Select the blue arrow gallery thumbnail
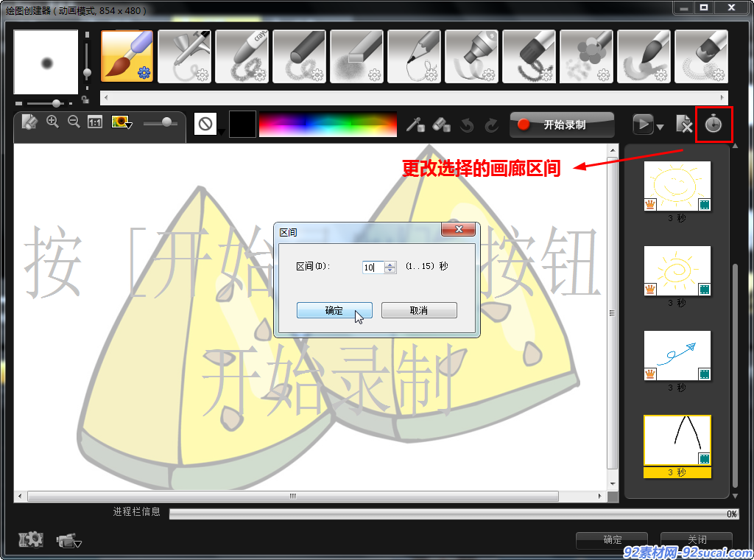The image size is (754, 560). pos(677,355)
